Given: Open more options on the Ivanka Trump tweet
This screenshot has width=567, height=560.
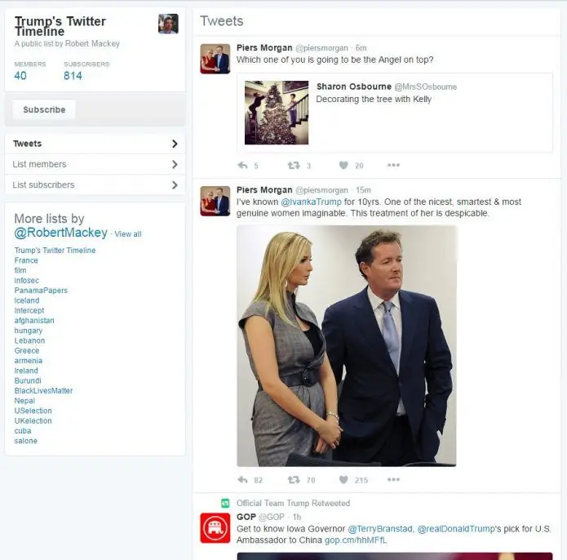Looking at the screenshot, I should tap(393, 479).
